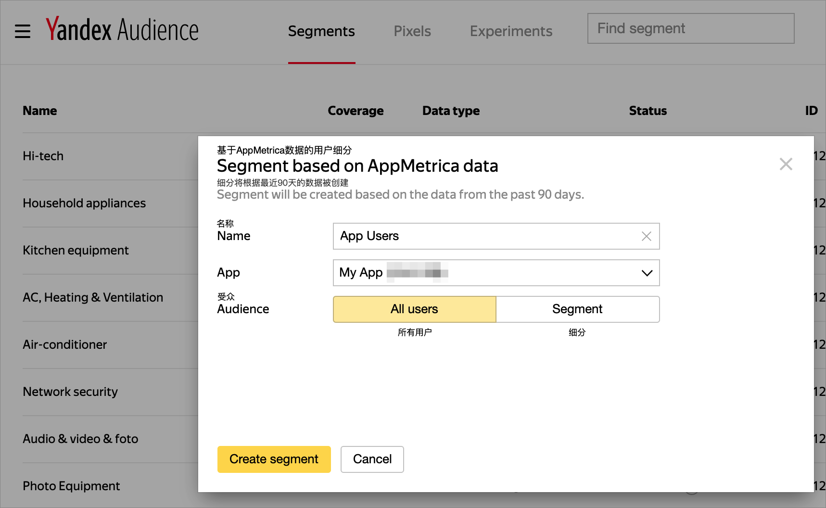
Task: Select the All users audience option
Action: click(414, 309)
